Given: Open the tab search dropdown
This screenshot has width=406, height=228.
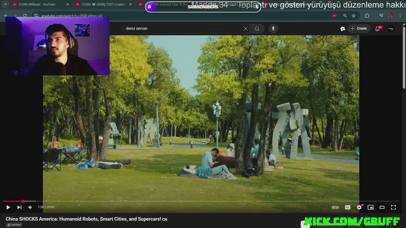Looking at the screenshot, I should pos(5,4).
